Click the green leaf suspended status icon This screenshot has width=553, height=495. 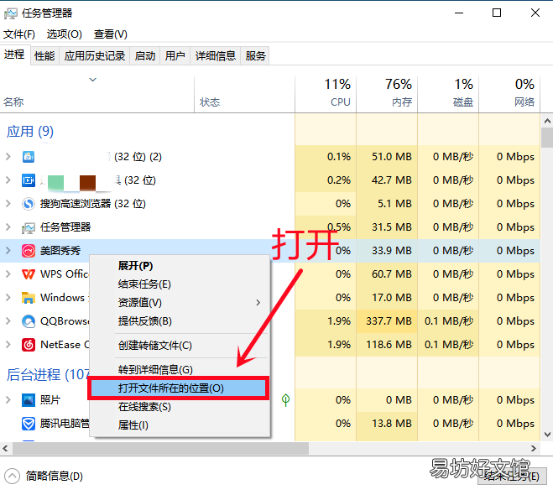(285, 400)
